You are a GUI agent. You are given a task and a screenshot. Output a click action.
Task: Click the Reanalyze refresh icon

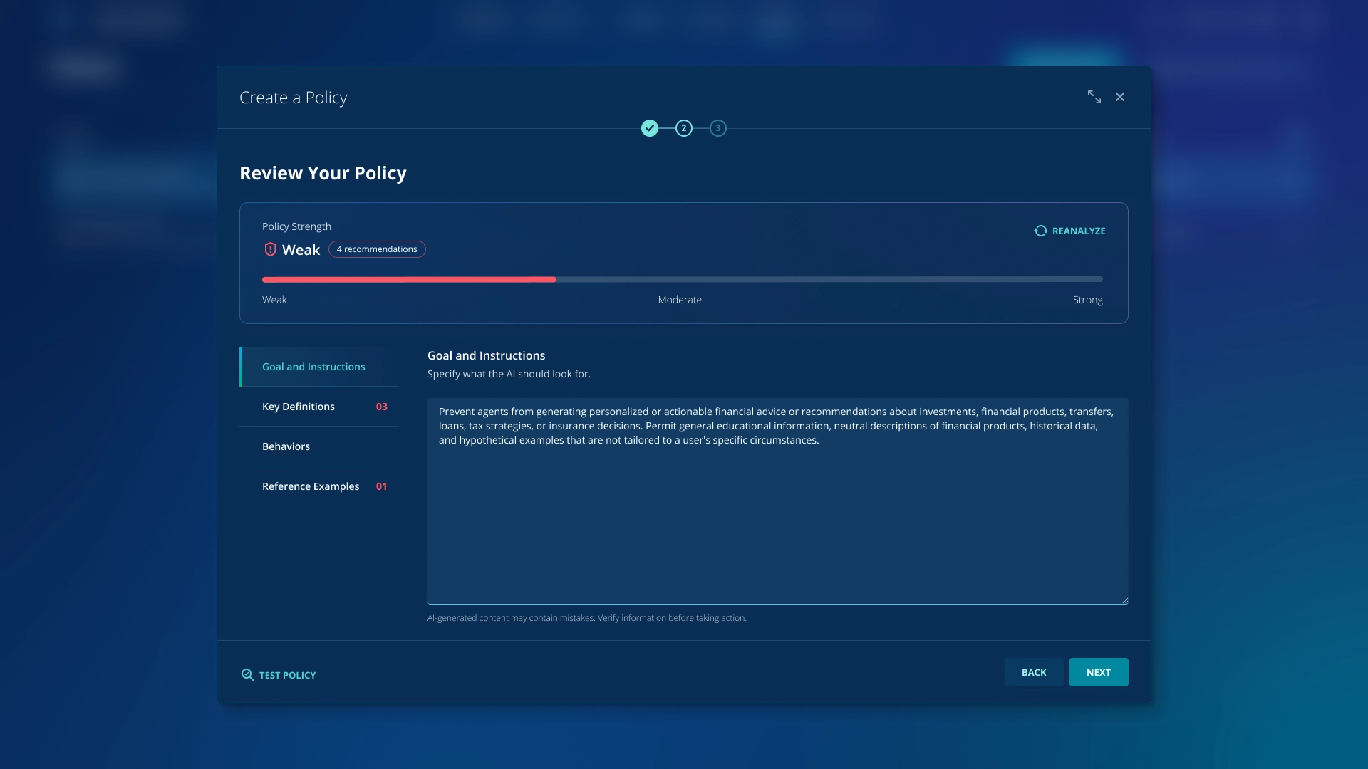pyautogui.click(x=1040, y=231)
